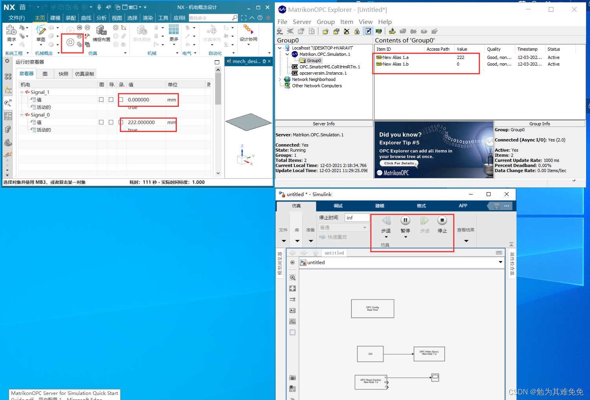Click the red X delete icon in MatrikonOPC toolbar

[347, 31]
